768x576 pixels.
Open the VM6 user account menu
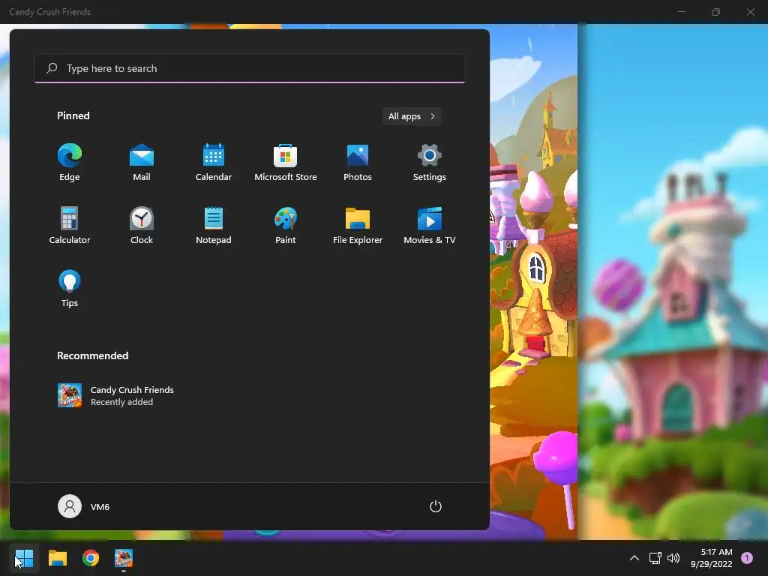click(84, 506)
